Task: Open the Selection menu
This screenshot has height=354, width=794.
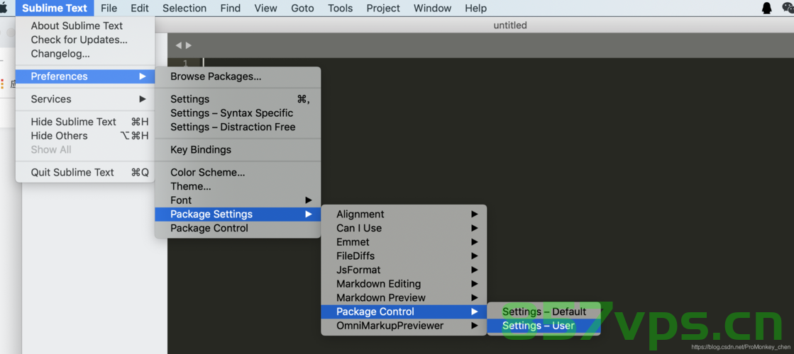Action: coord(184,8)
